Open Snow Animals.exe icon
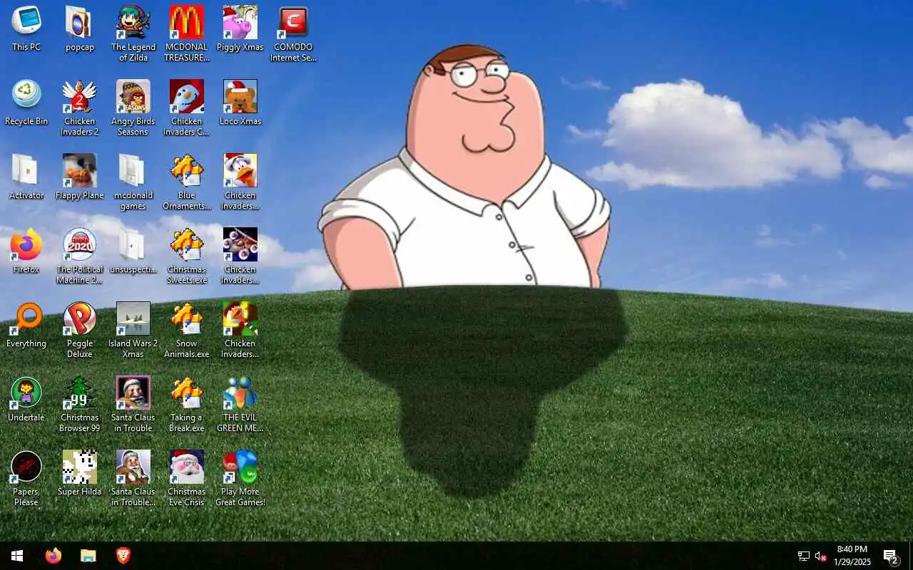Screen dimensions: 913x570 [187, 330]
